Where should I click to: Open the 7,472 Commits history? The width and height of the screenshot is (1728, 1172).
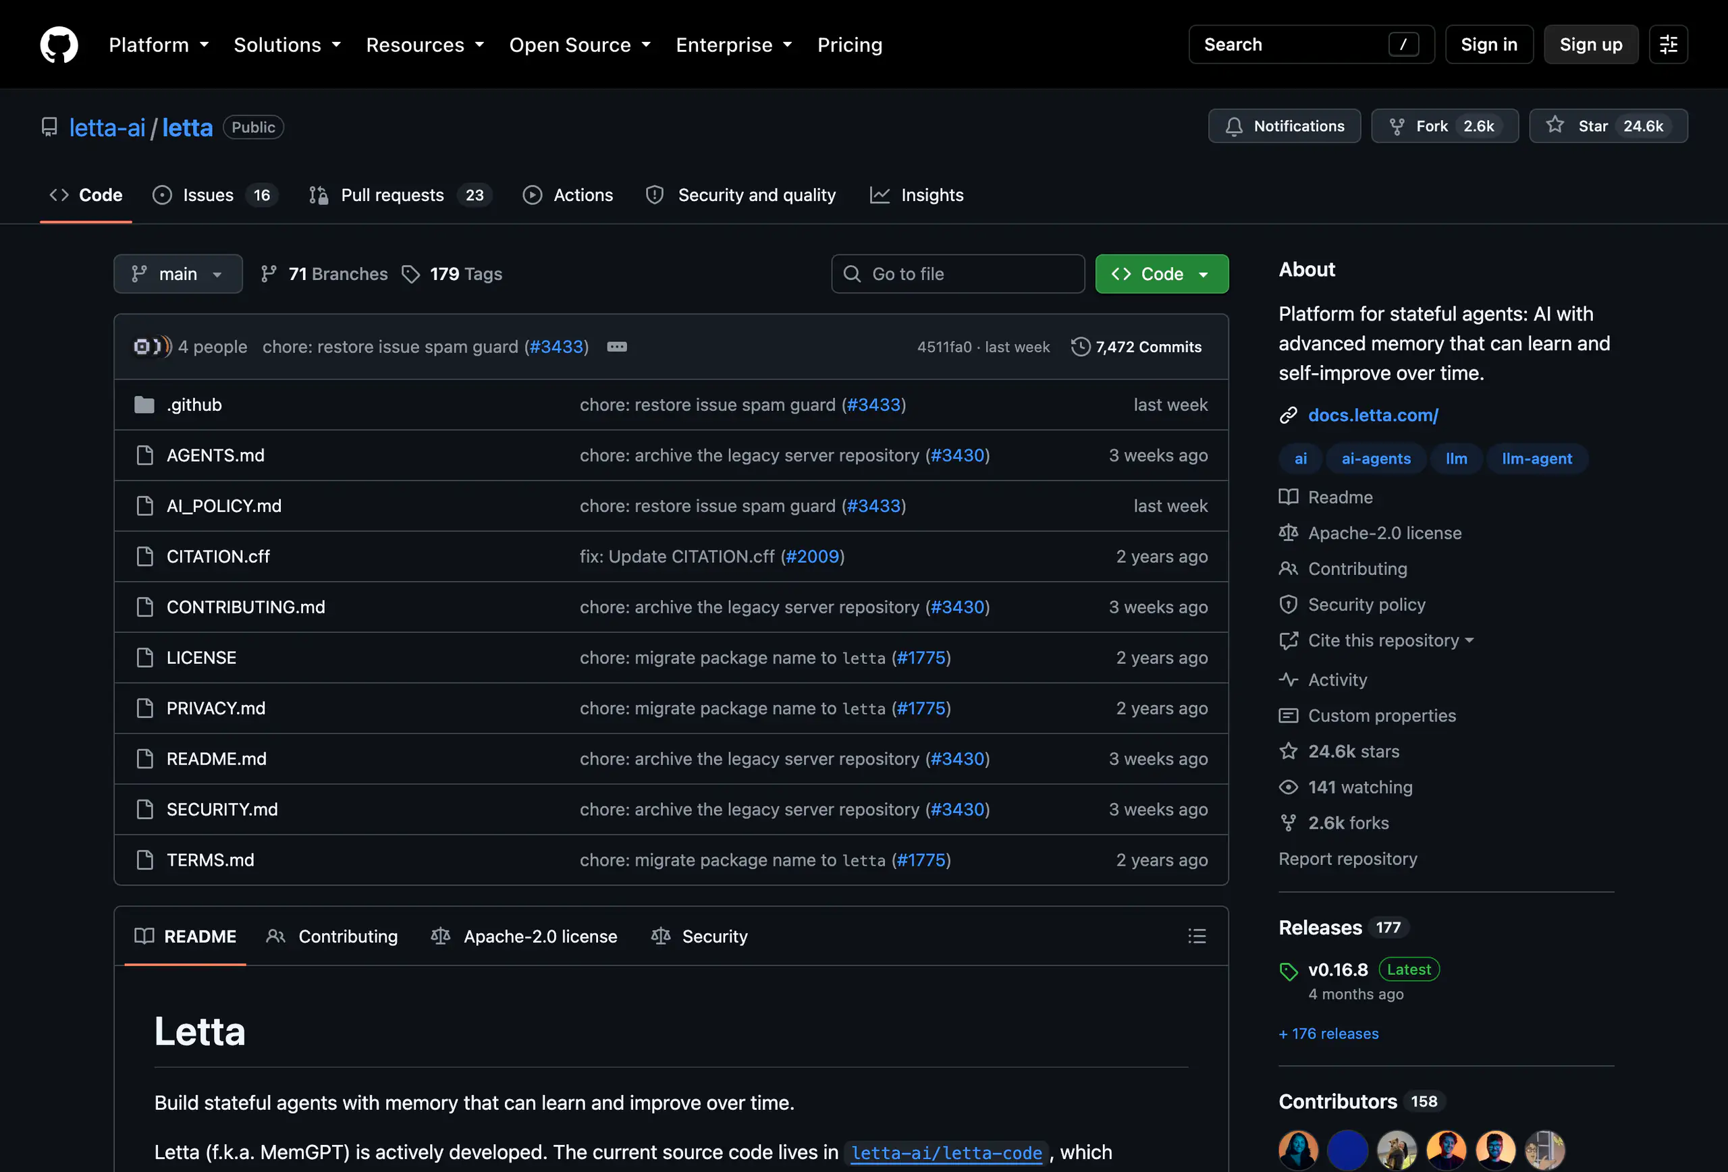(x=1136, y=347)
